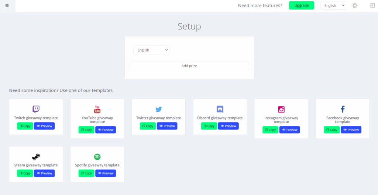Click the Twitch logo icon
Image resolution: width=378 pixels, height=195 pixels.
coord(36,109)
